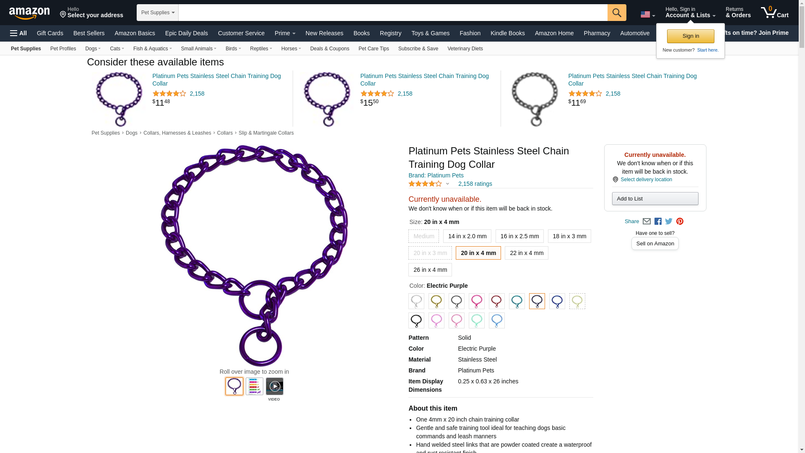The image size is (805, 453).
Task: Select the 22 in x 4 mm size
Action: point(526,253)
